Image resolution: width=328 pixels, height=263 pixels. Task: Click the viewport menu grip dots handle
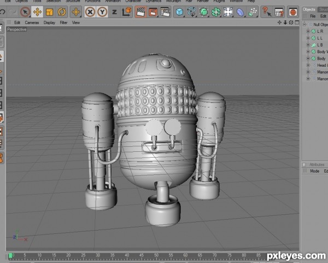click(9, 22)
